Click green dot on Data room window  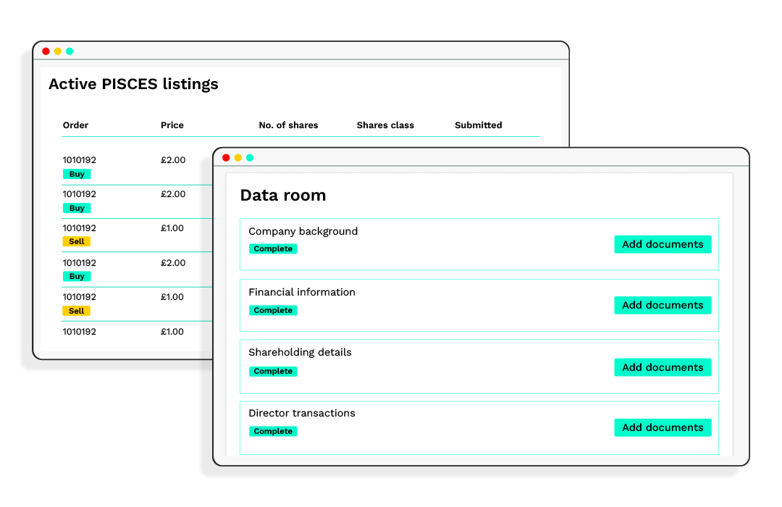coord(250,158)
